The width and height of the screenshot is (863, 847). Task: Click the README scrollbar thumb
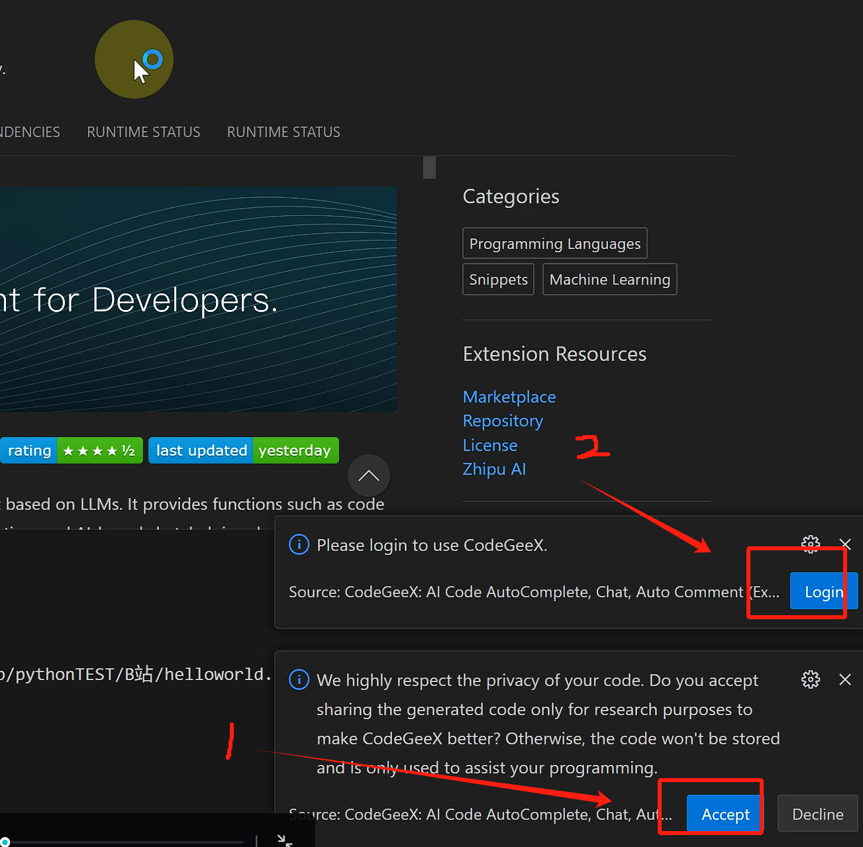pos(429,168)
